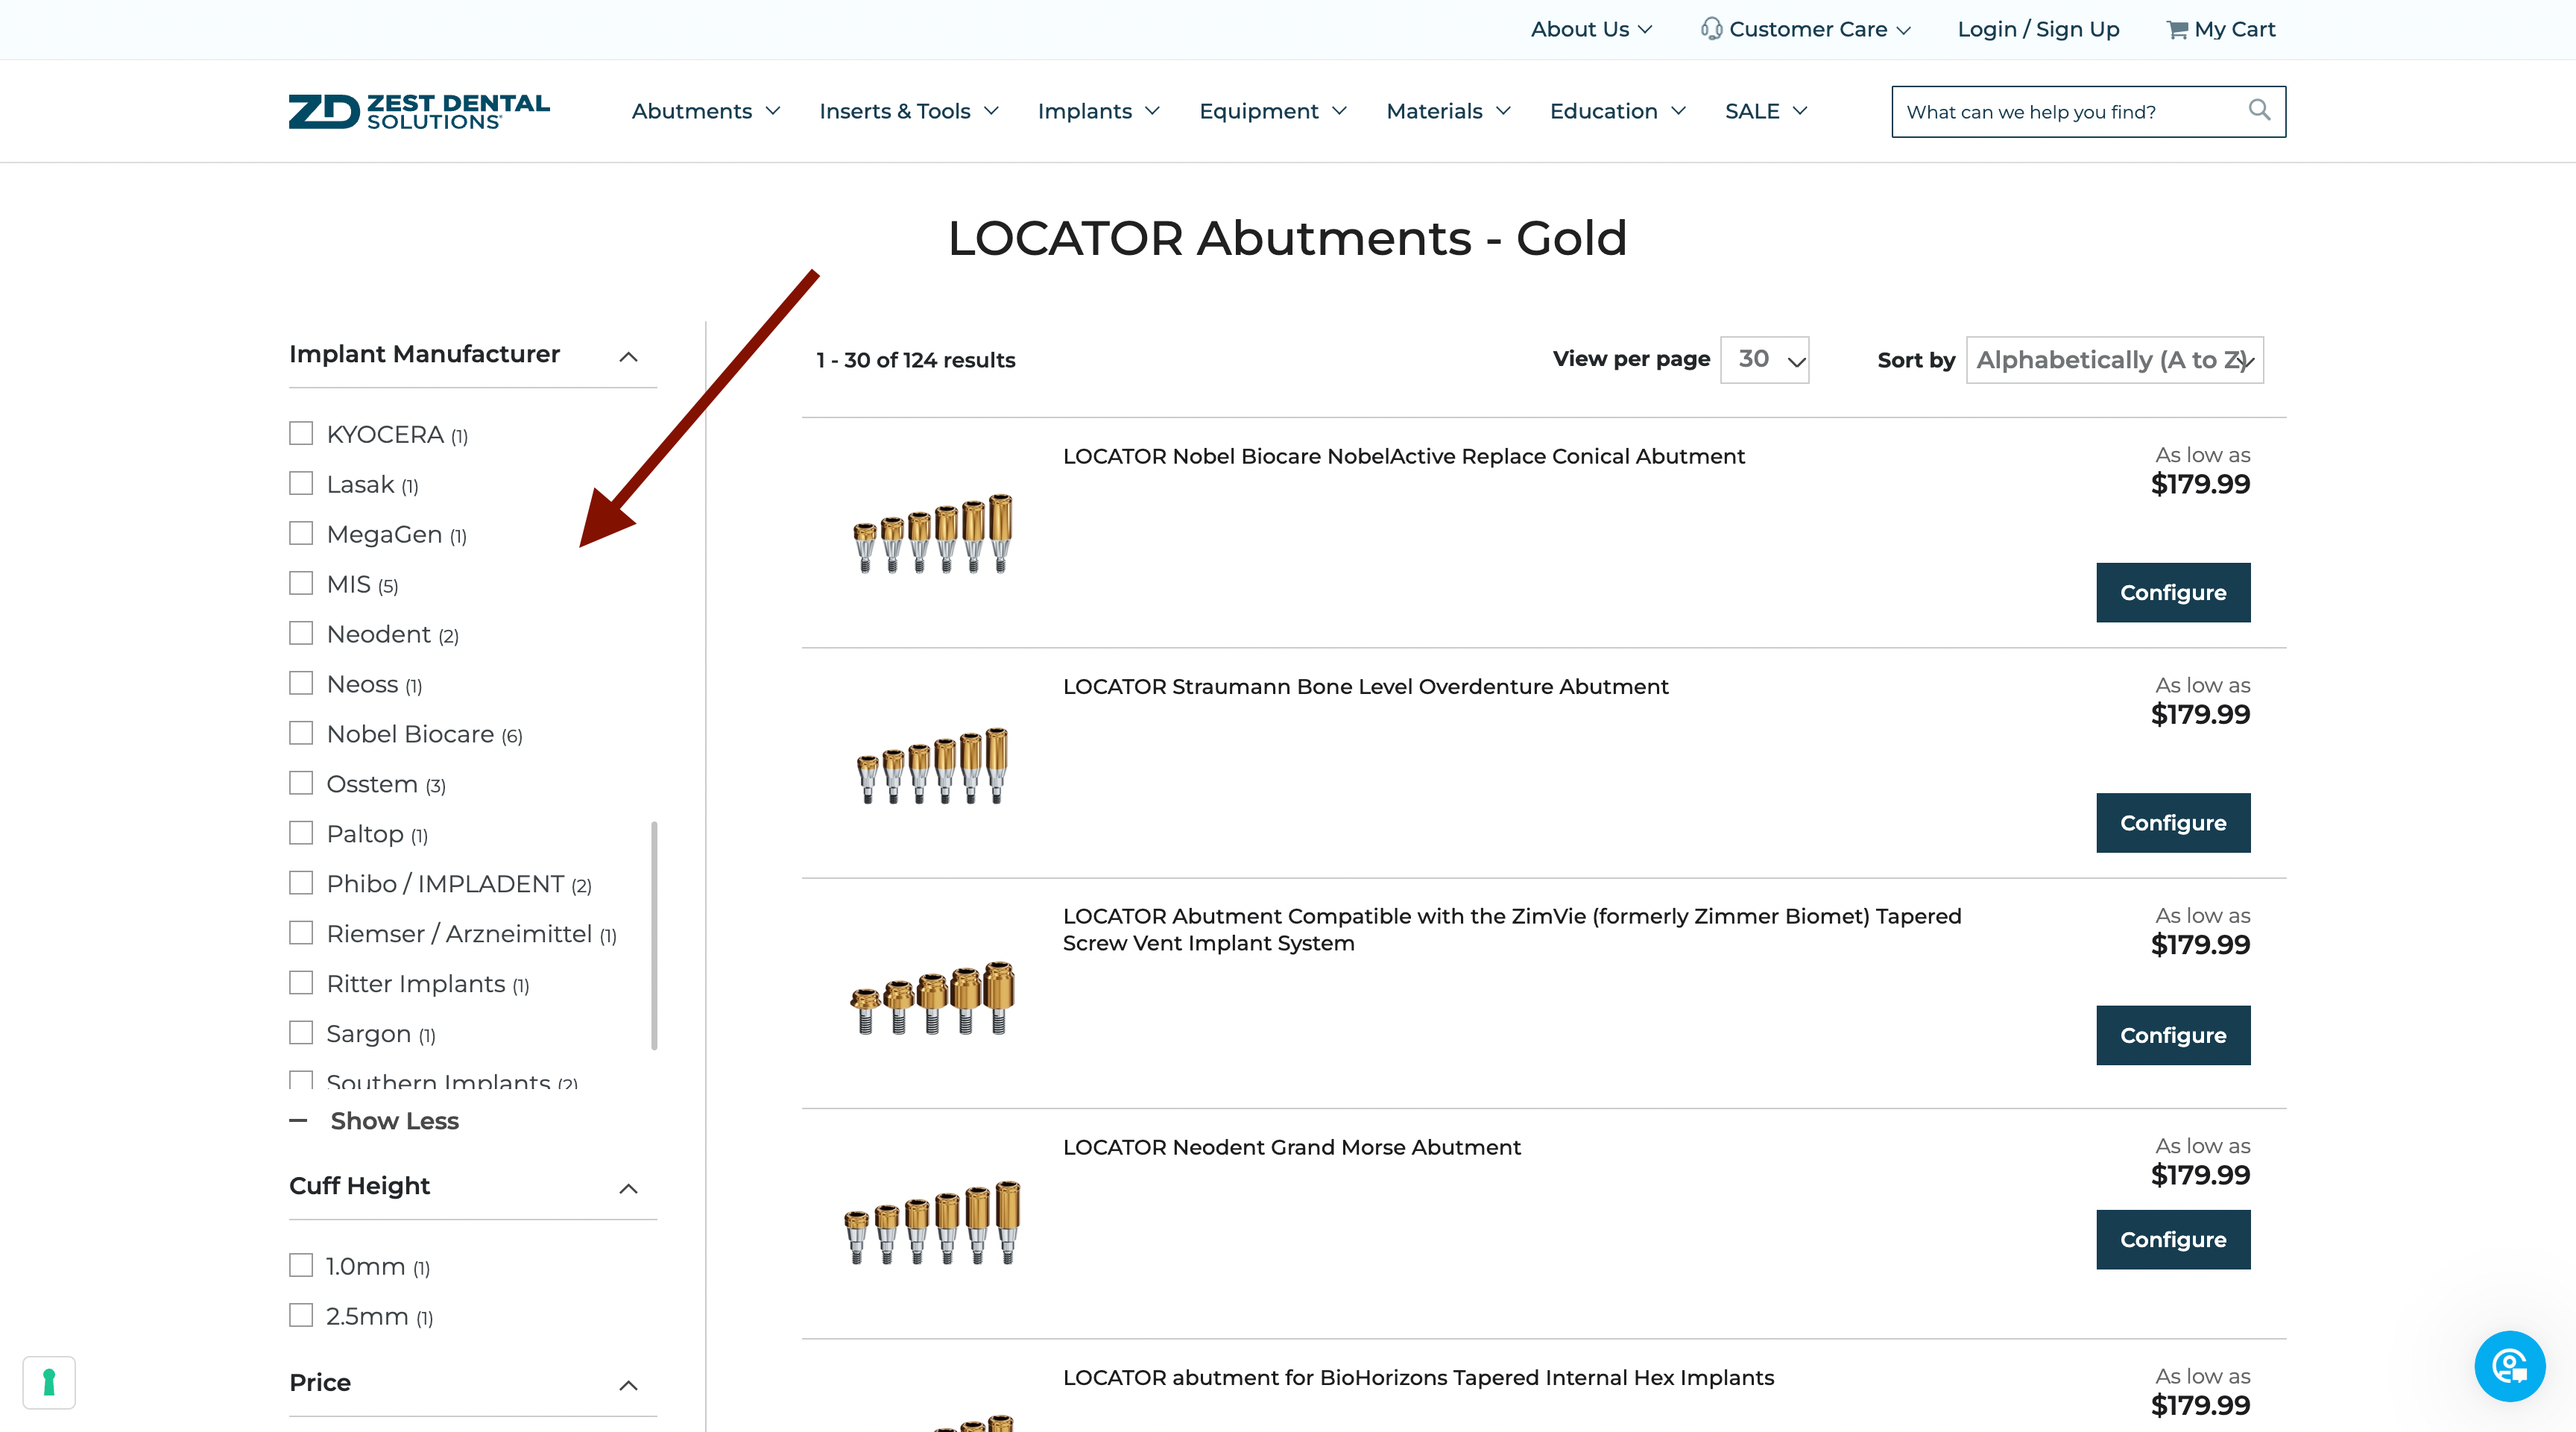
Task: Collapse the Implant Manufacturer filter section
Action: (x=628, y=357)
